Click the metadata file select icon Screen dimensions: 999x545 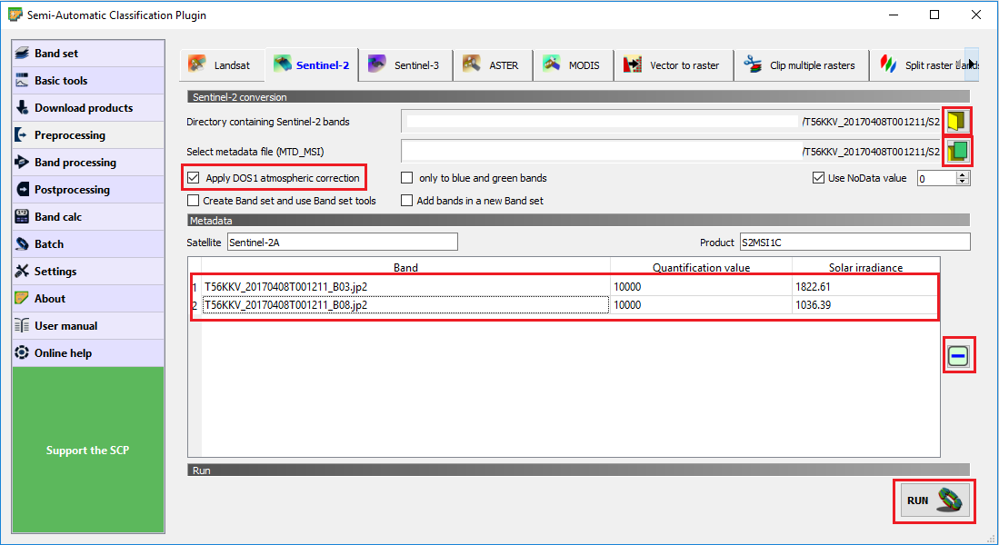coord(957,150)
